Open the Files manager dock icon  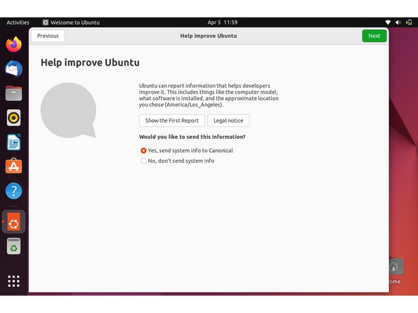pos(14,93)
